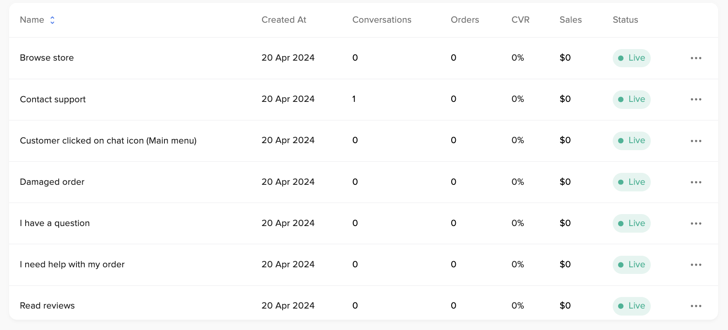Open the Damaged order flow

[x=52, y=182]
